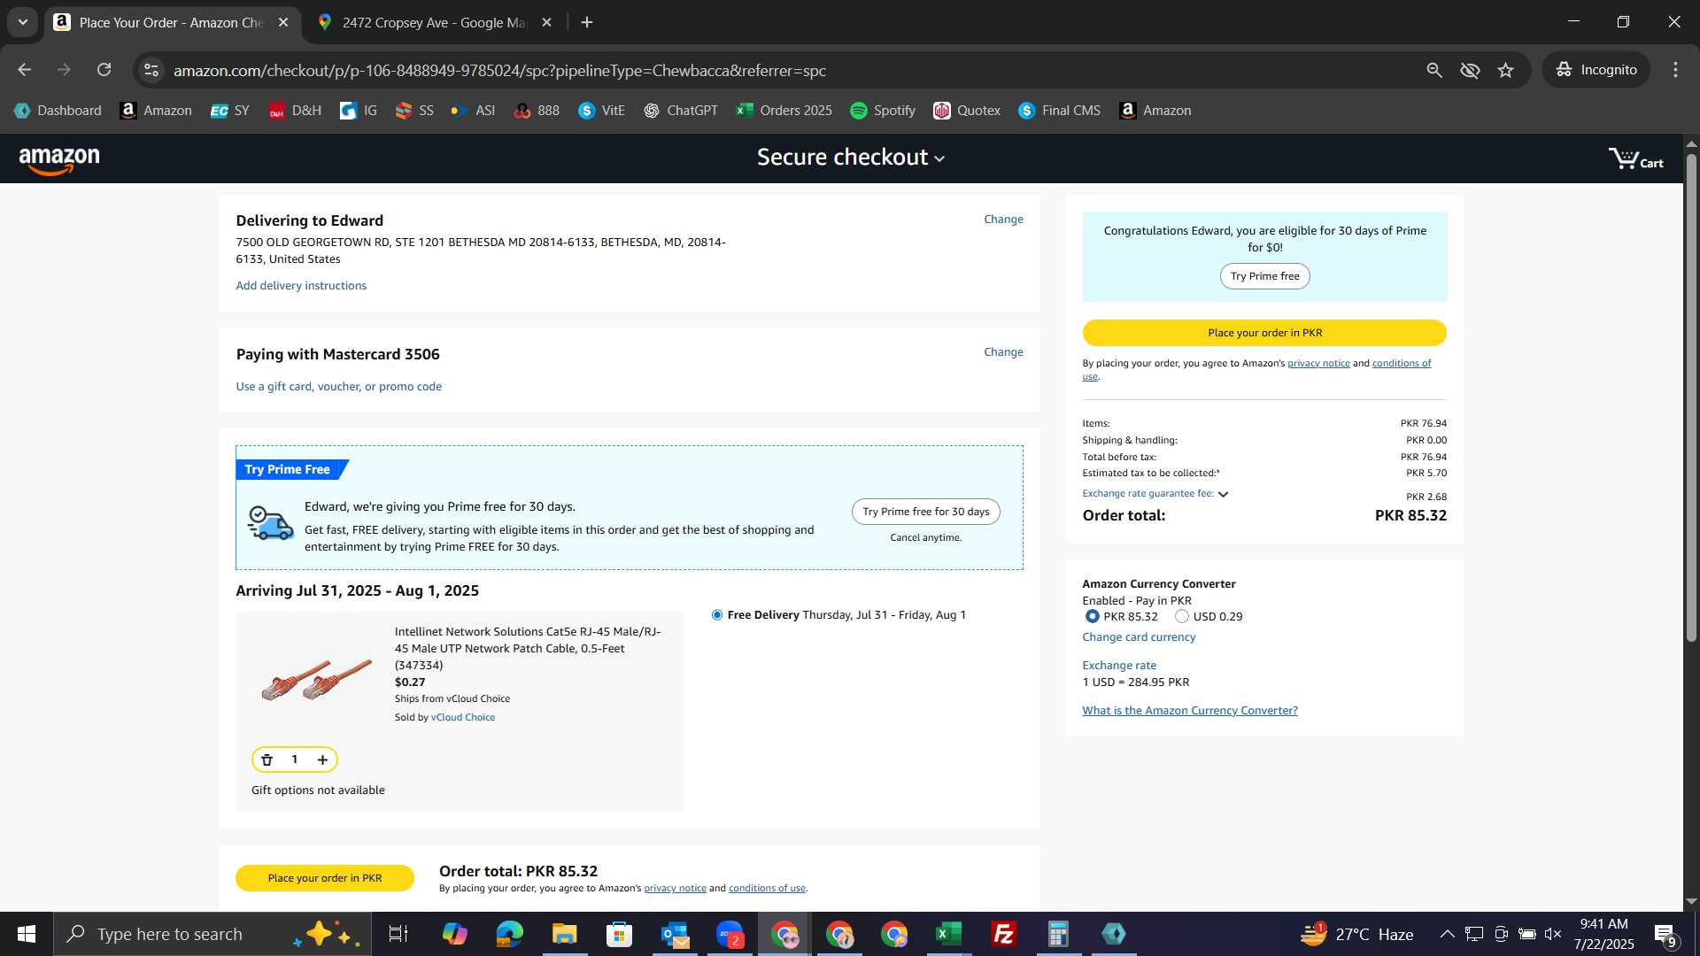Open Excel from the taskbar

point(948,934)
